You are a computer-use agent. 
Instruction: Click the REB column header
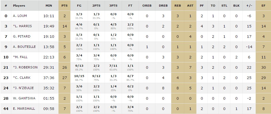[178, 5]
